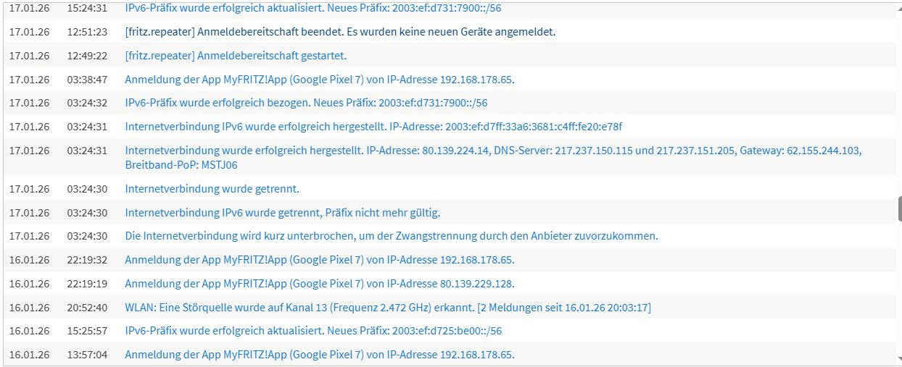Click the IPv6-Präfix erfolgreich bezogen message
This screenshot has height=367, width=902.
(306, 103)
